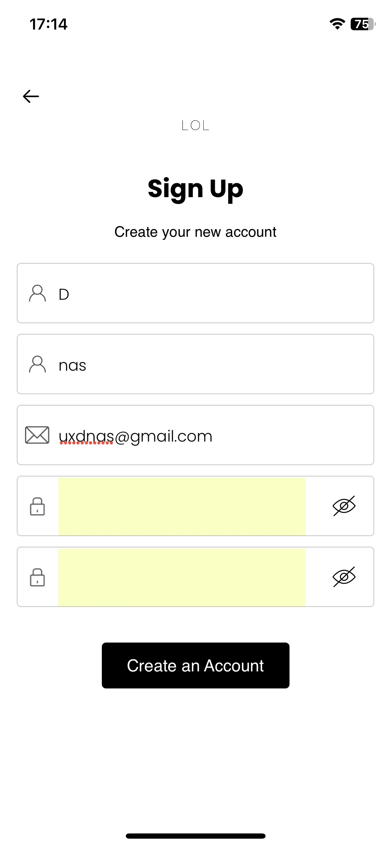Select the email field with uxdnas@gmail.com

click(x=195, y=435)
